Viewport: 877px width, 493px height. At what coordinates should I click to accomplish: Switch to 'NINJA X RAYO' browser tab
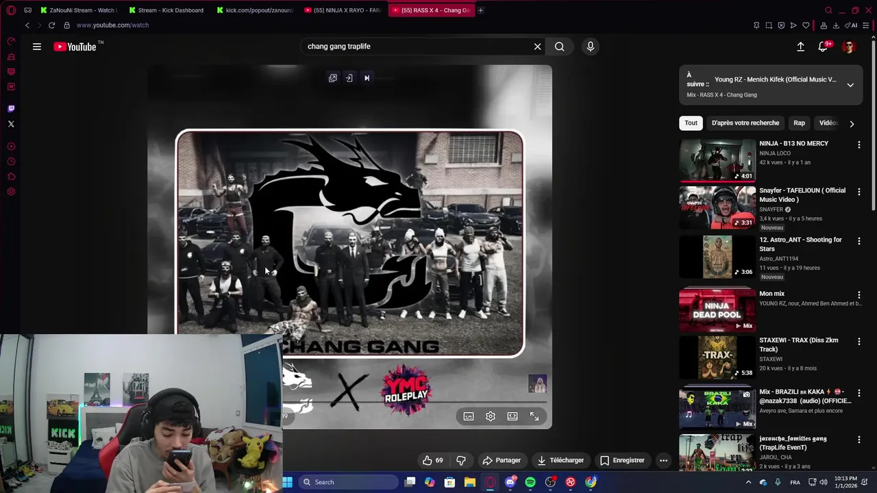click(x=343, y=10)
